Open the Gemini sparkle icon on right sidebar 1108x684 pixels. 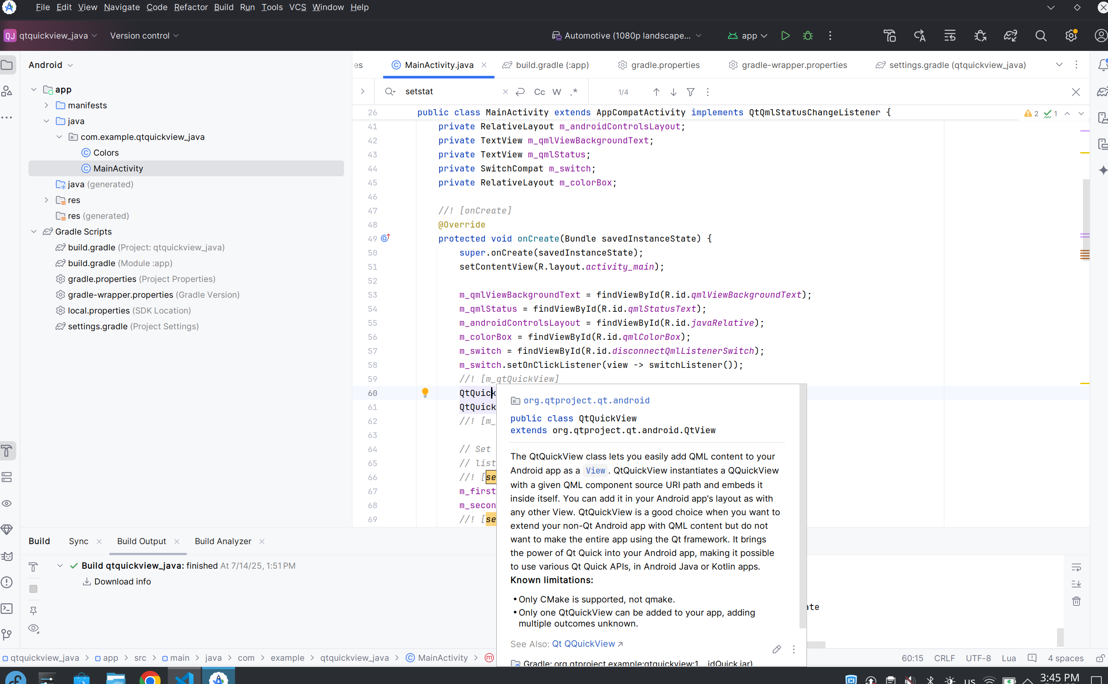(1103, 170)
